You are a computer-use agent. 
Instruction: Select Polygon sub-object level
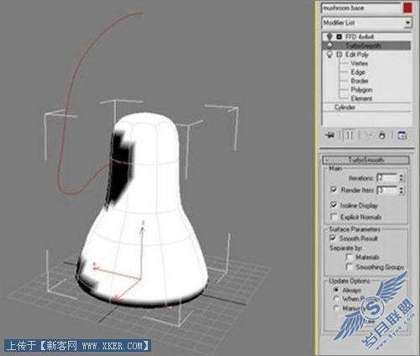tap(361, 90)
